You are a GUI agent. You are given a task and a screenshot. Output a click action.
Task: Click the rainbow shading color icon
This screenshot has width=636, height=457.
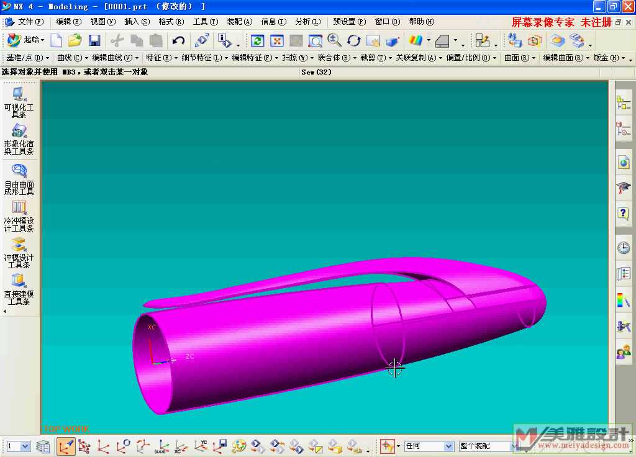pyautogui.click(x=415, y=41)
